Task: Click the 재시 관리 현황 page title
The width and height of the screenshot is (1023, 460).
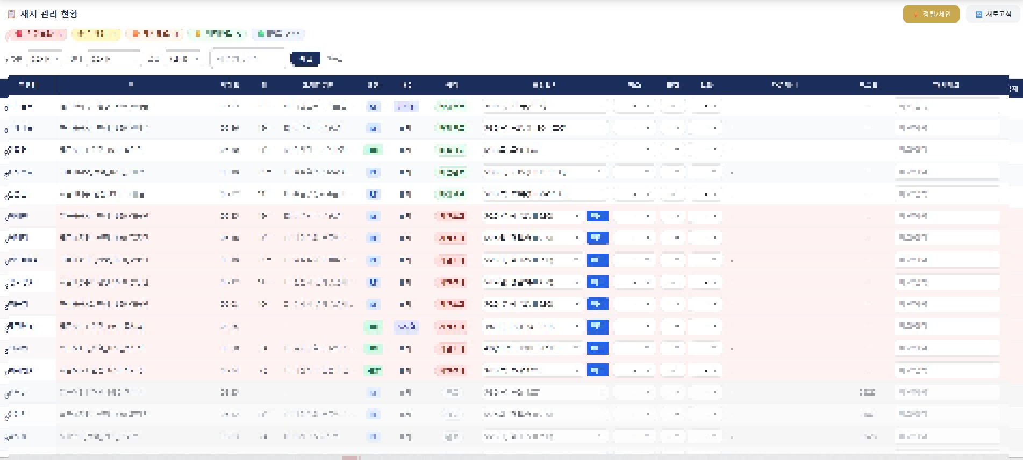Action: pyautogui.click(x=49, y=14)
